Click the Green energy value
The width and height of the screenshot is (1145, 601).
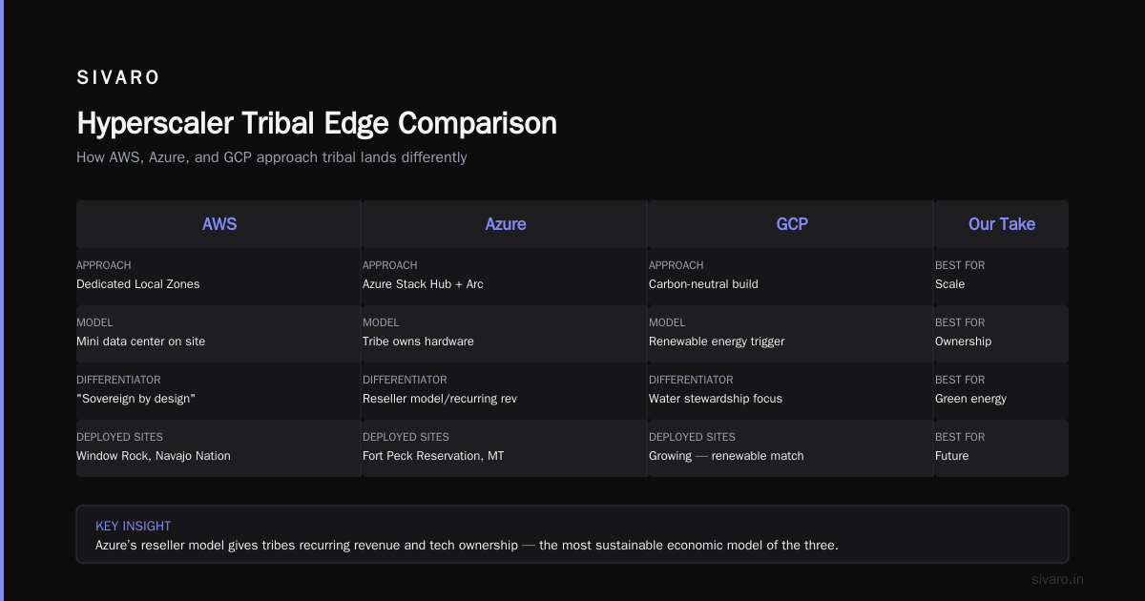click(970, 399)
